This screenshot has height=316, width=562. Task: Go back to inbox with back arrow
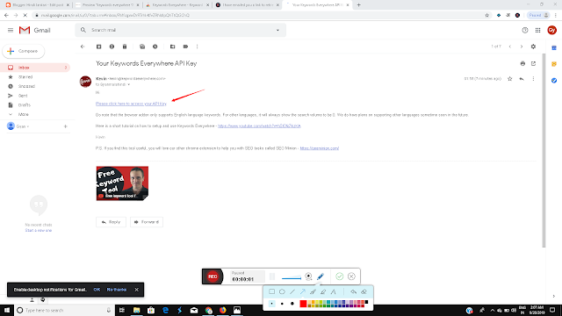pyautogui.click(x=83, y=47)
